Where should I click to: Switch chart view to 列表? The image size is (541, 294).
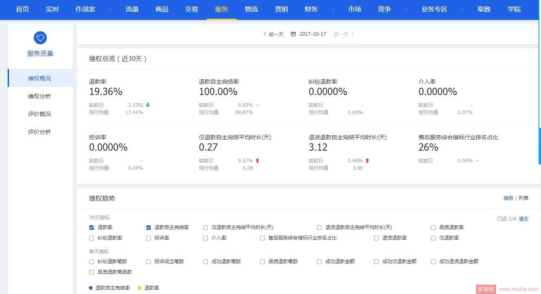(524, 198)
